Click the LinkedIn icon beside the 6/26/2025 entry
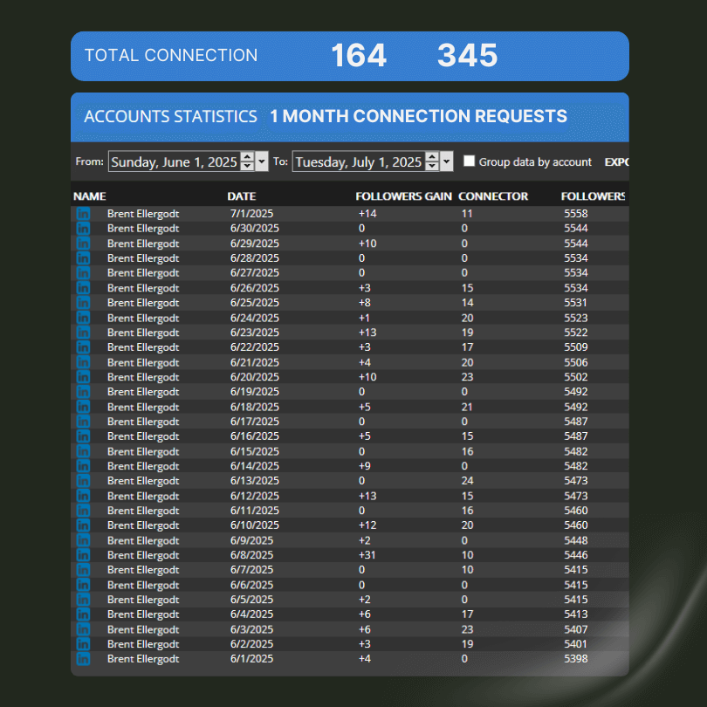Screen dimensions: 707x707 84,288
